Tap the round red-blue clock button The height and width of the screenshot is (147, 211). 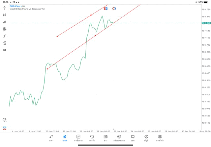[x=114, y=9]
